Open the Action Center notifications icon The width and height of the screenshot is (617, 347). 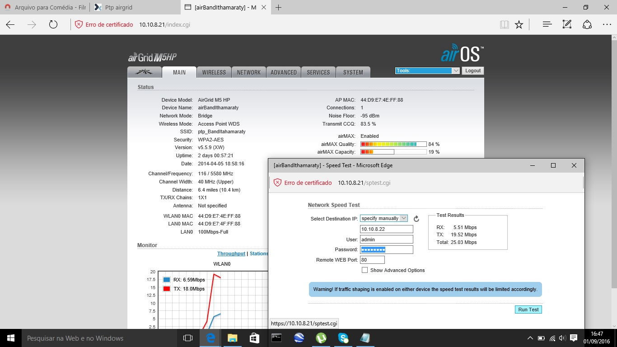pos(574,338)
